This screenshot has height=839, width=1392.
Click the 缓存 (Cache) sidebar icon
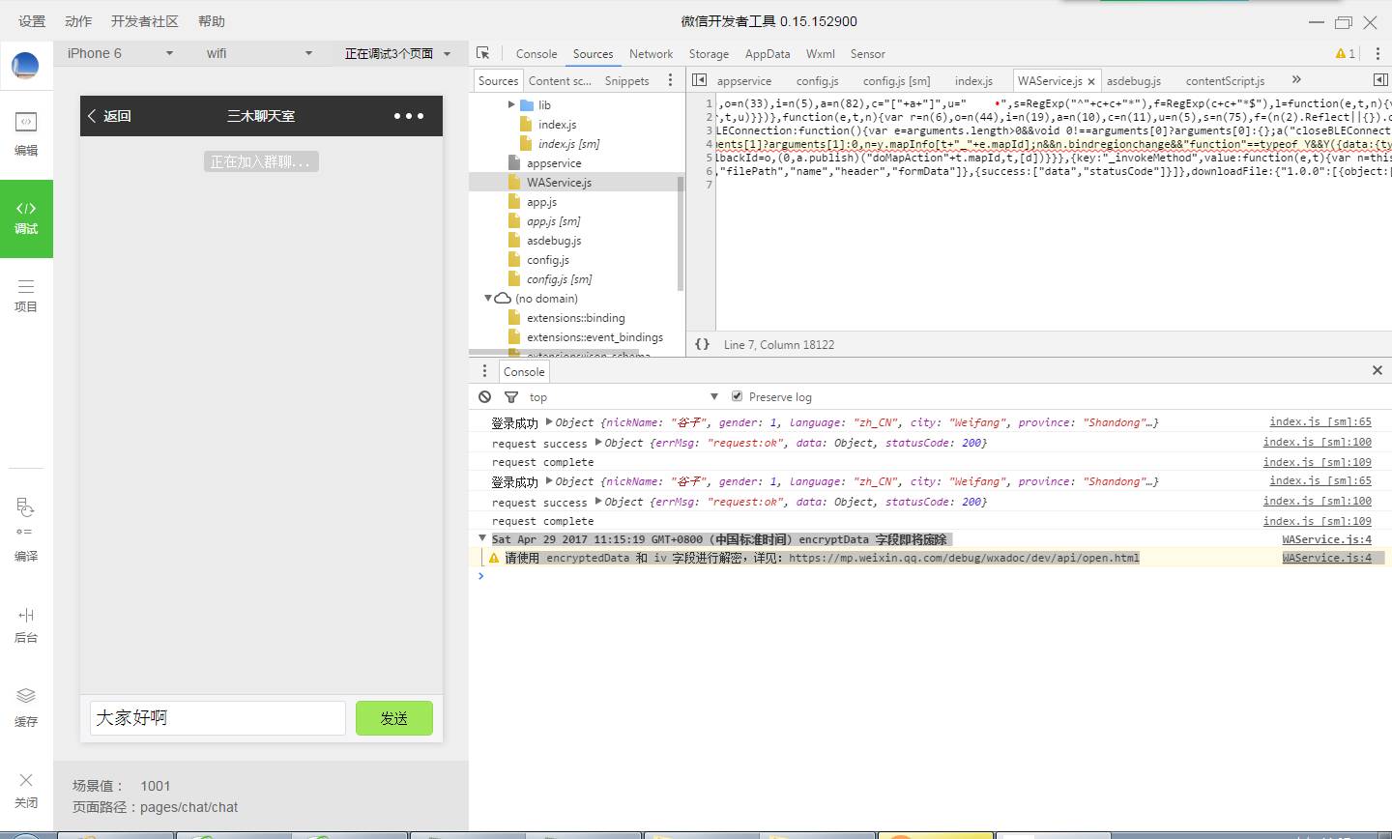click(x=26, y=707)
